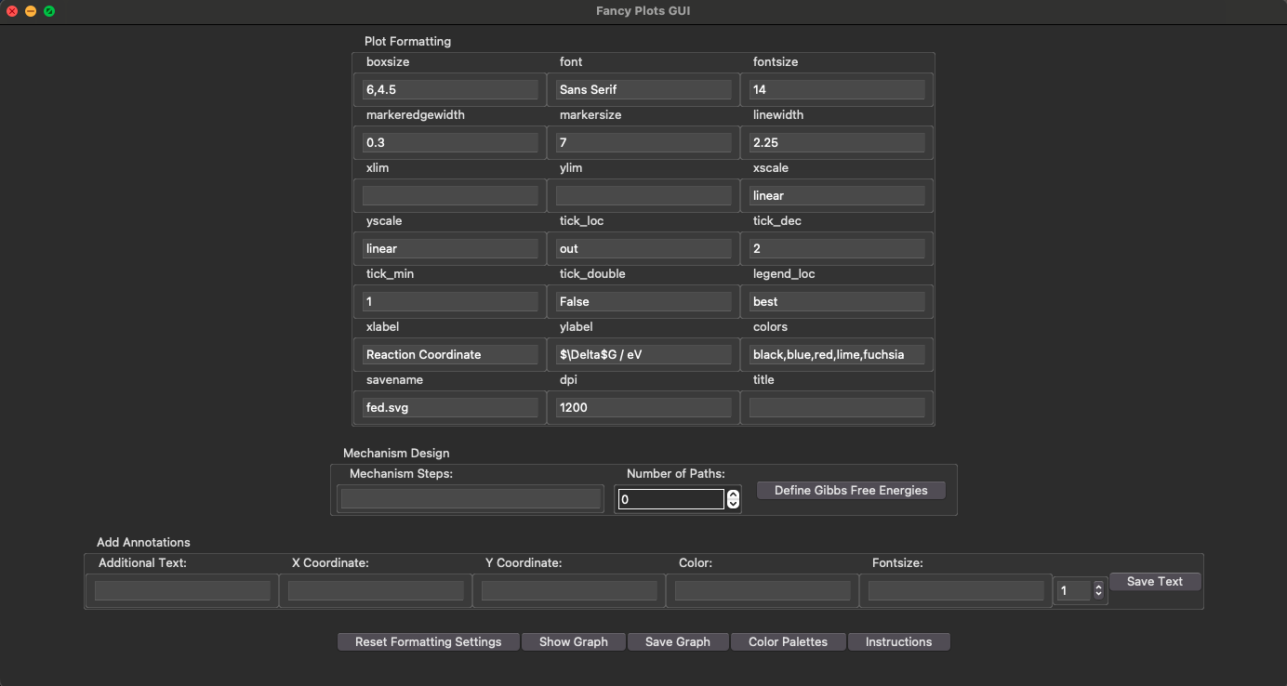1287x686 pixels.
Task: Click the markeredgewidth label text
Action: [x=416, y=114]
